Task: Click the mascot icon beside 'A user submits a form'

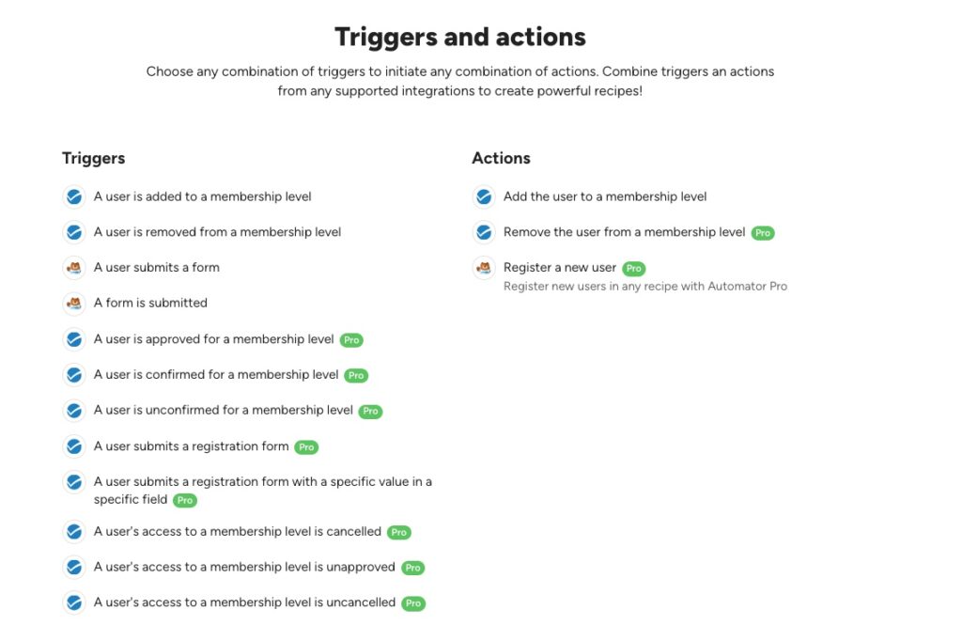Action: point(74,268)
